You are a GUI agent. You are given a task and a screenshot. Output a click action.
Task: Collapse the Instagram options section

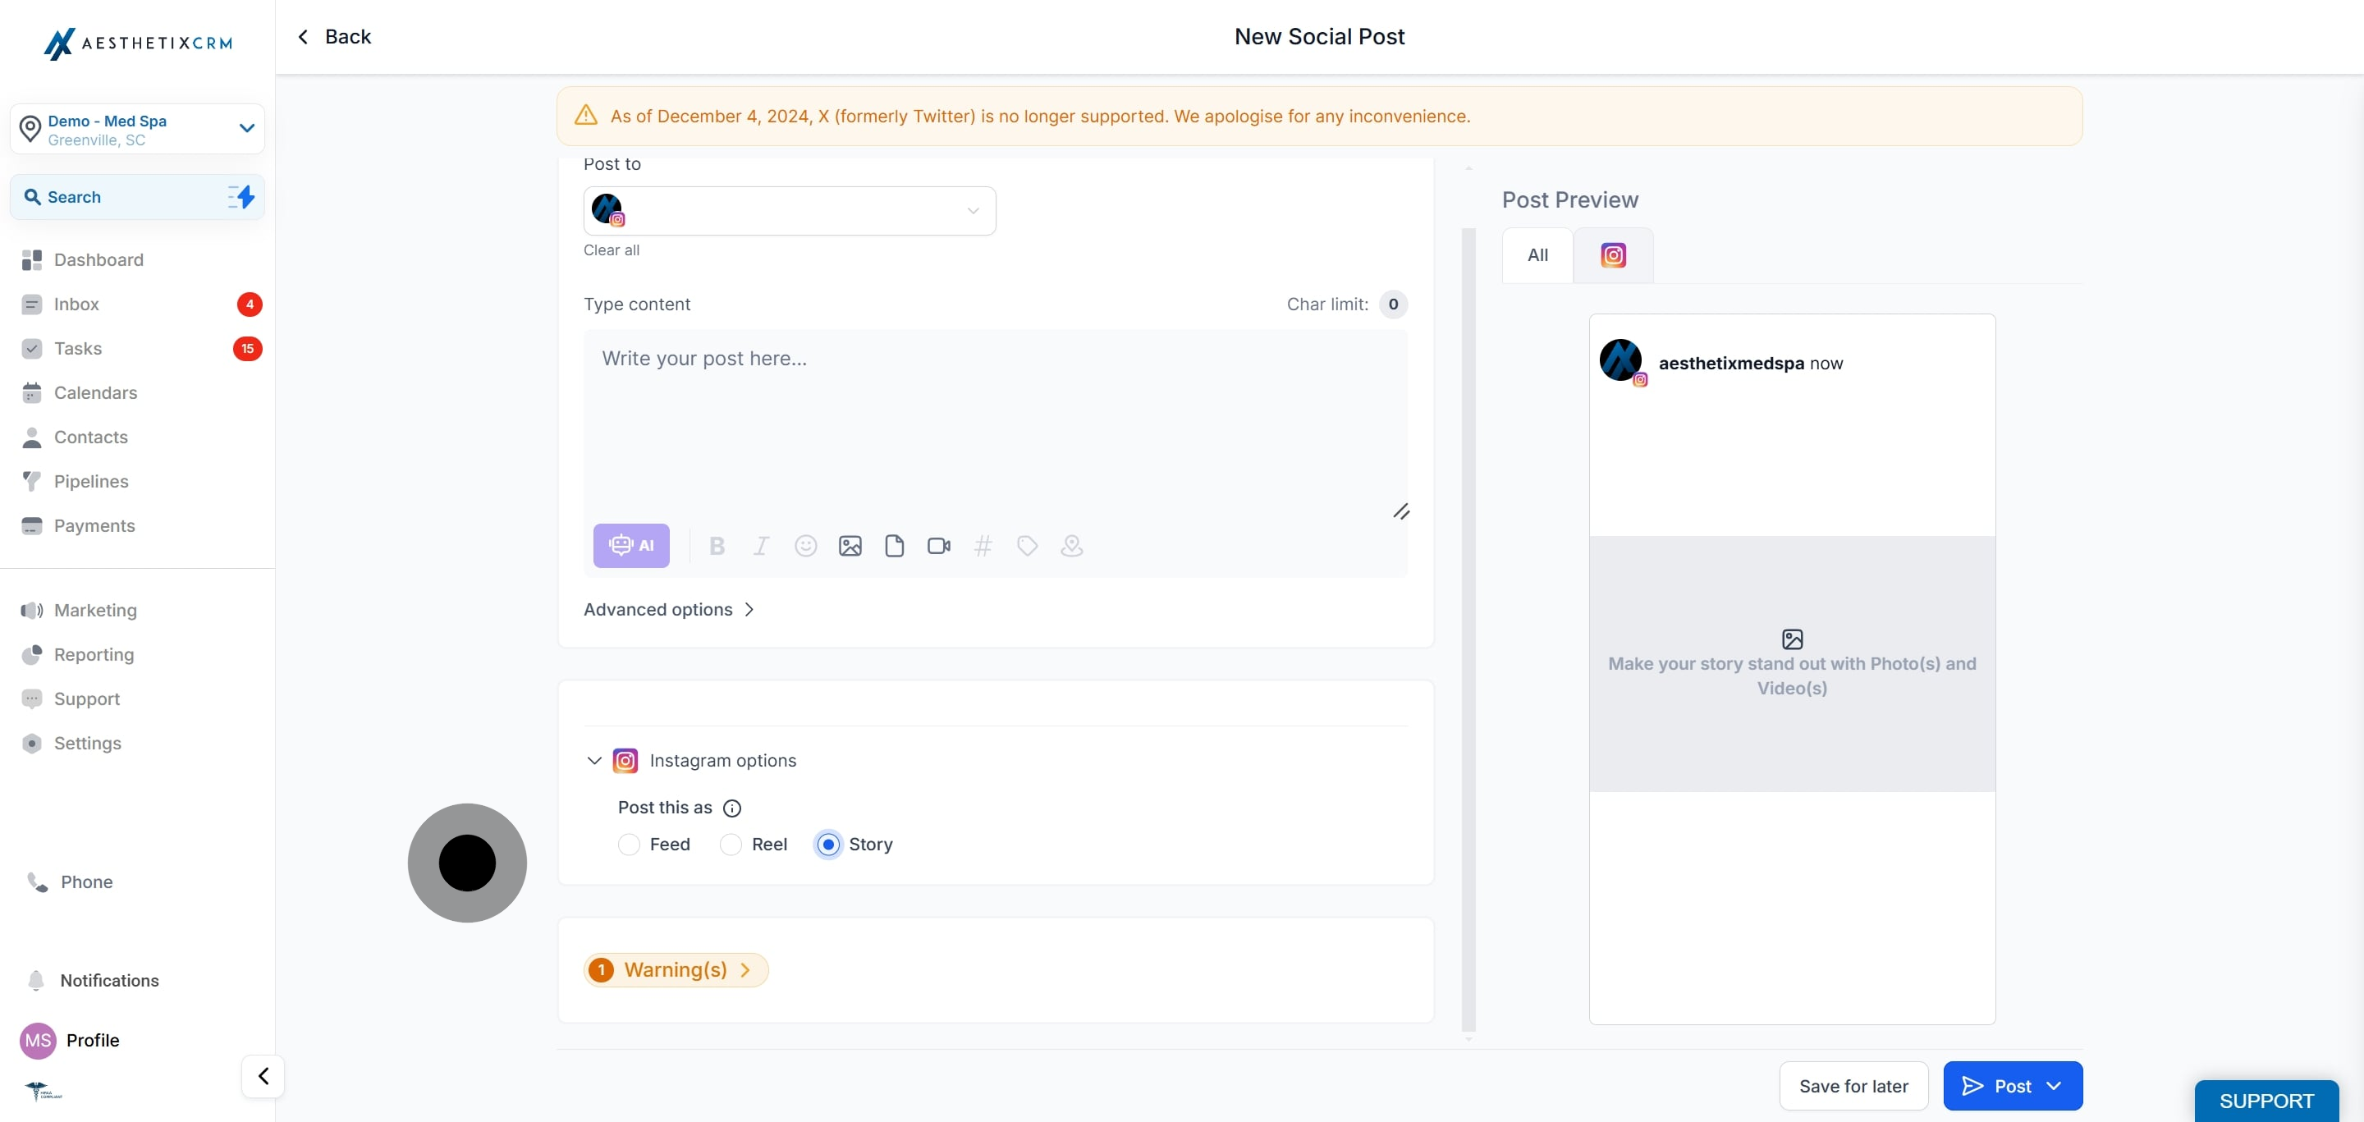pos(593,761)
